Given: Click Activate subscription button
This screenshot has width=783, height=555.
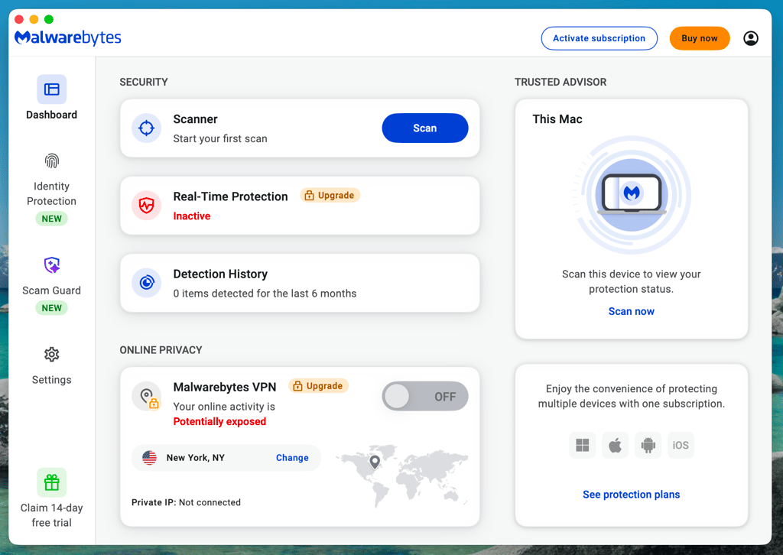Looking at the screenshot, I should click(599, 38).
